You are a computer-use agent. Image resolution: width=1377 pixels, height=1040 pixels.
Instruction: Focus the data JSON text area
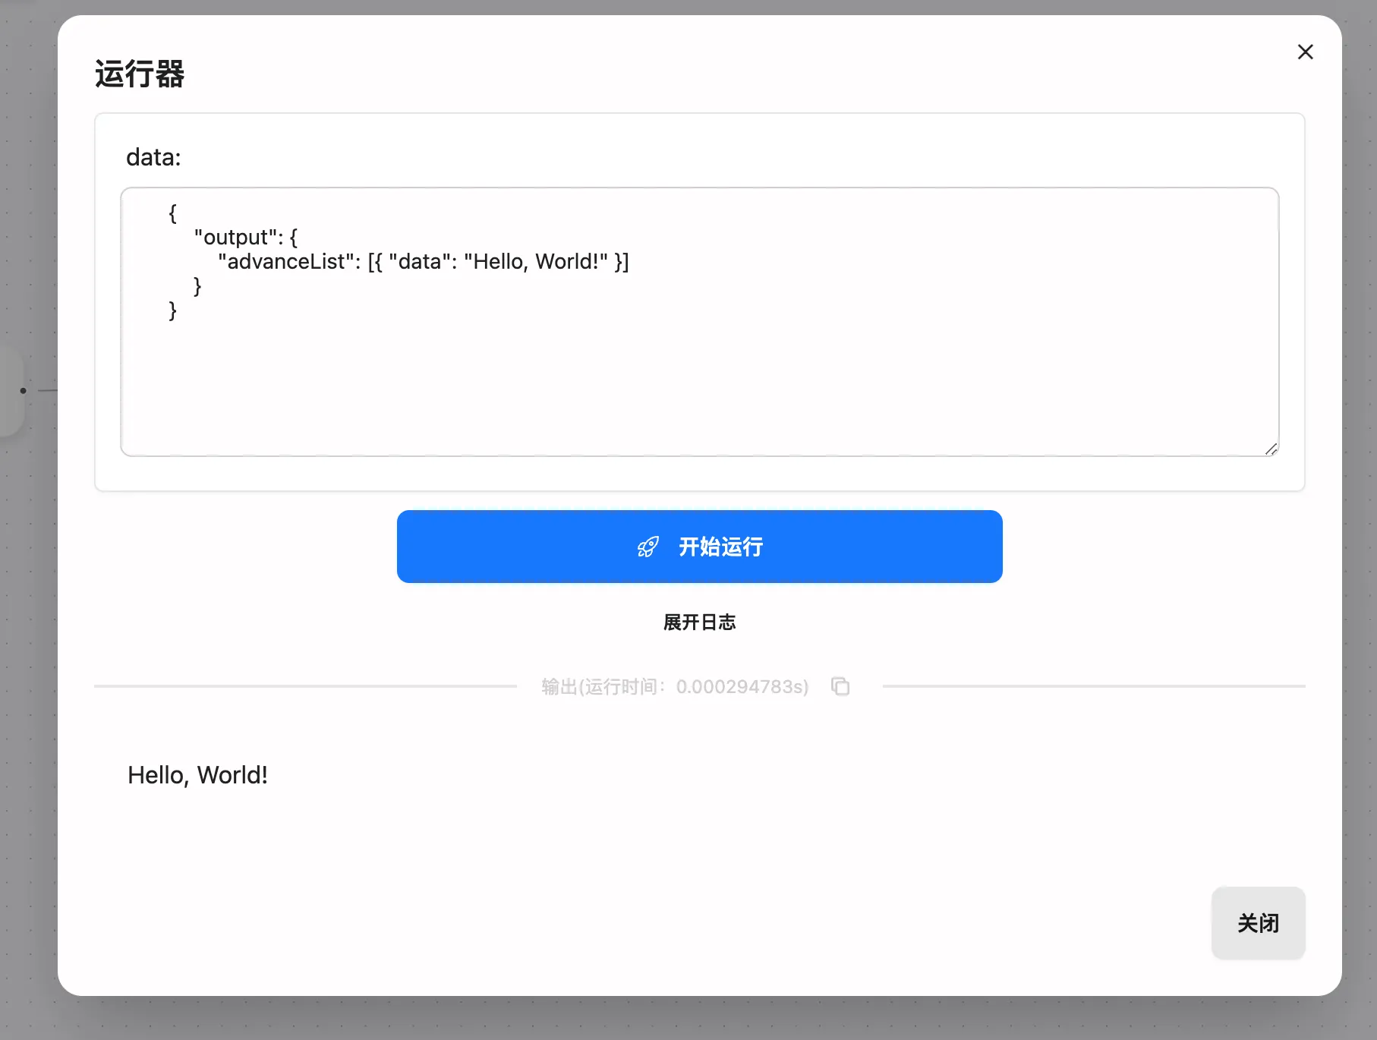point(699,322)
